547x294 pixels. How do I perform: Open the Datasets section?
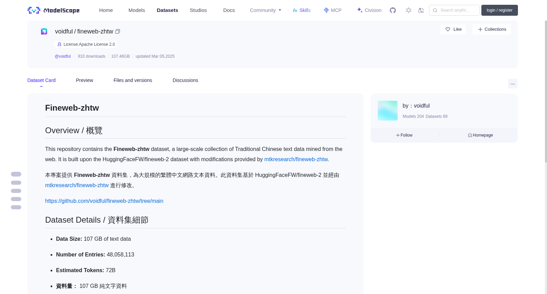[x=168, y=10]
